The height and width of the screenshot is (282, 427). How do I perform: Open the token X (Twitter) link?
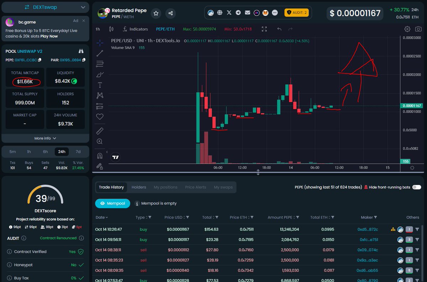click(229, 12)
